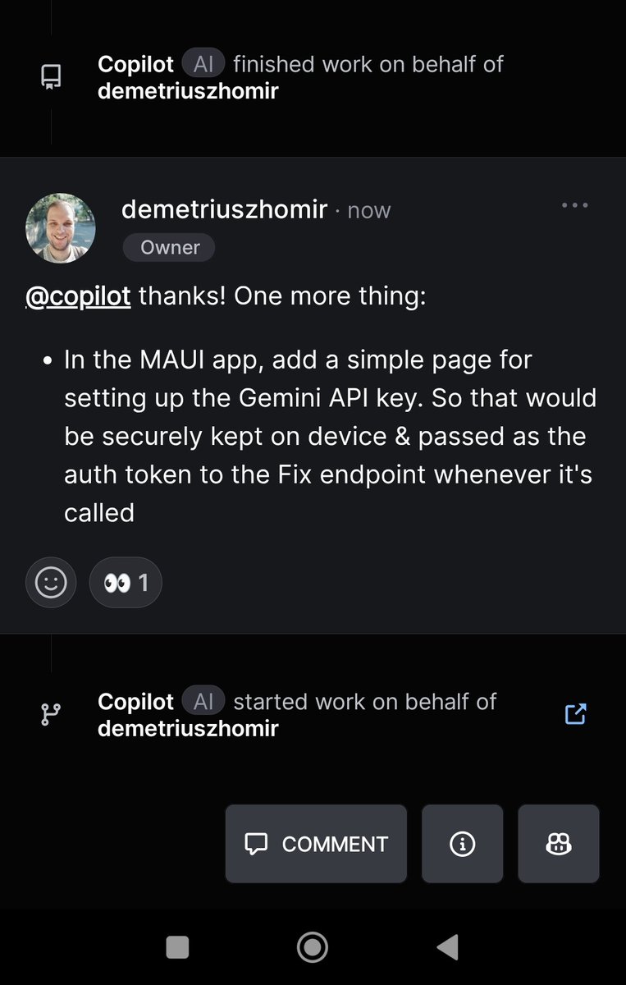This screenshot has height=985, width=626.
Task: Open the @copilot mention link
Action: [x=78, y=295]
